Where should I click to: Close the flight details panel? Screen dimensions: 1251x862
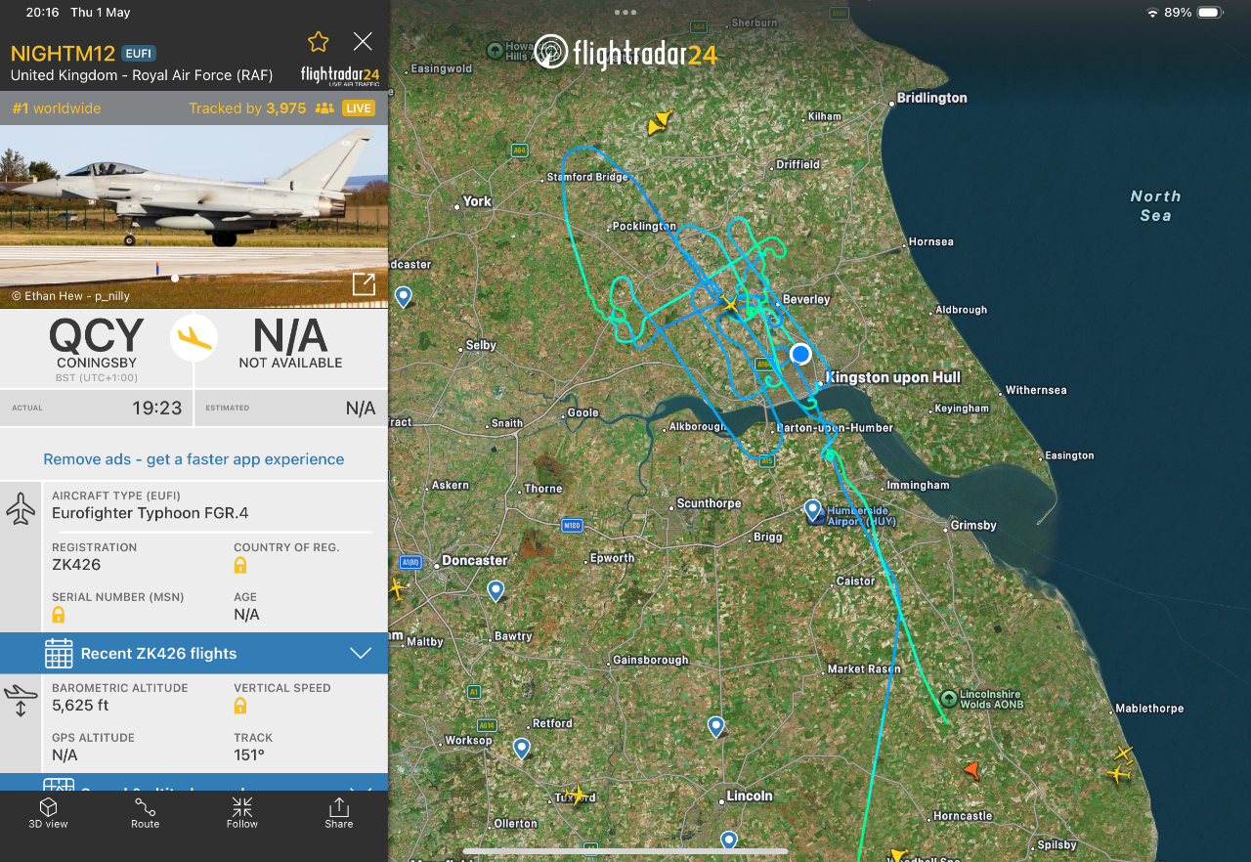pyautogui.click(x=363, y=41)
